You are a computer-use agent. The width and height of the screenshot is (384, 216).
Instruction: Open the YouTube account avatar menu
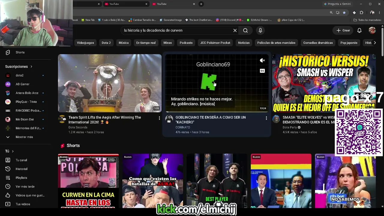coord(372,30)
